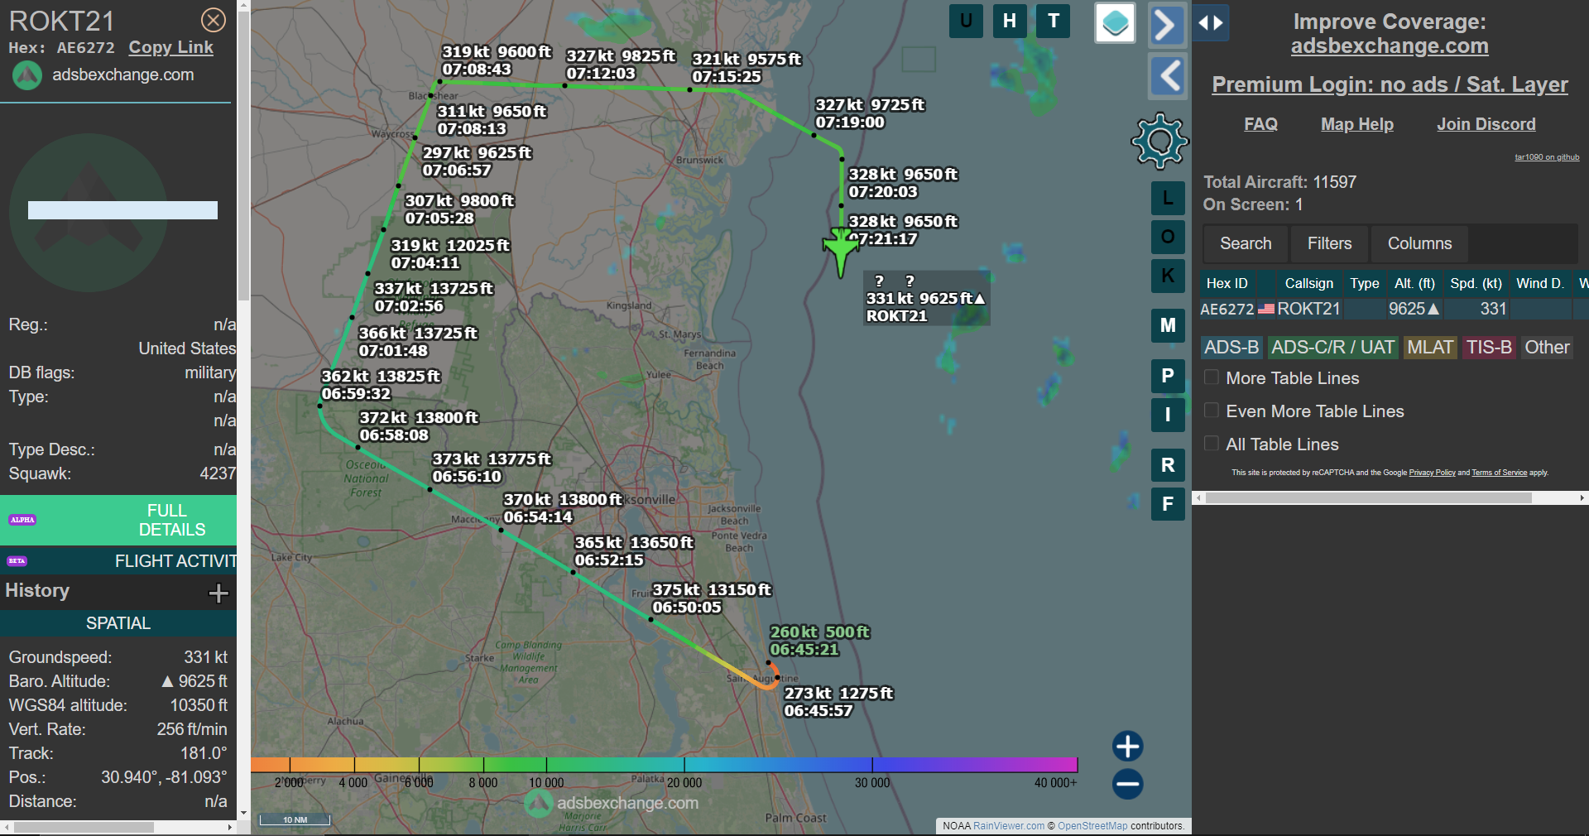Enable More Table Lines checkbox
Viewport: 1589px width, 836px height.
[1212, 377]
